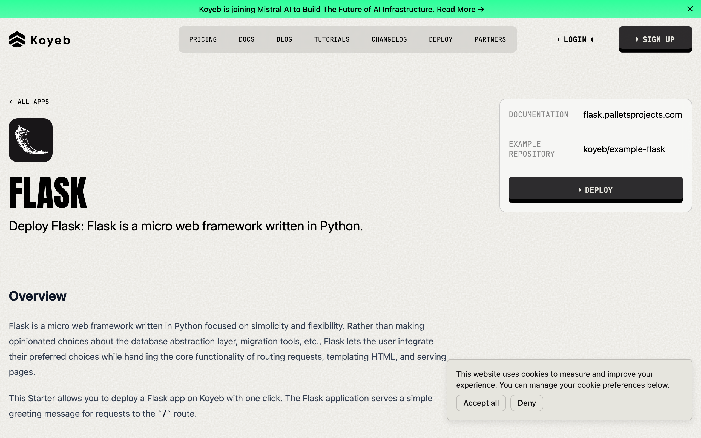Accept all cookies
701x438 pixels.
point(481,403)
